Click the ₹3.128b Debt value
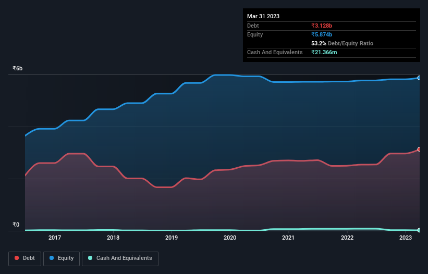Image resolution: width=428 pixels, height=274 pixels. coord(322,26)
